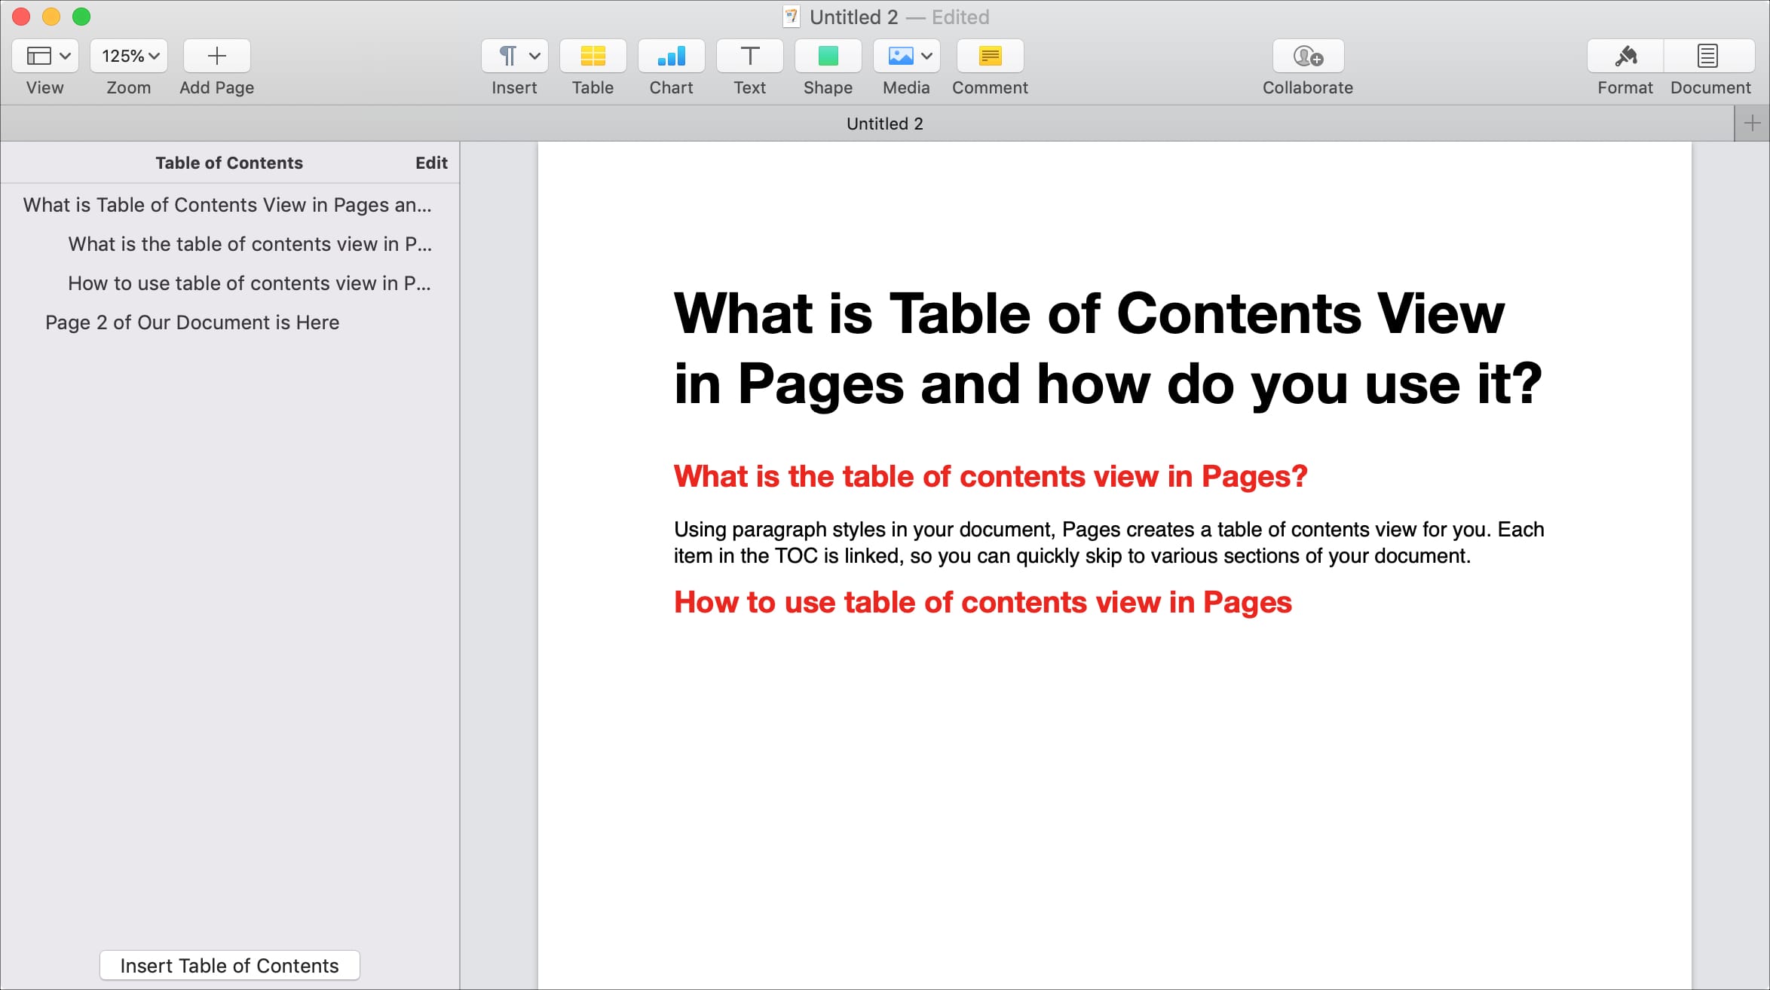The image size is (1770, 990).
Task: Insert a Chart
Action: pos(671,56)
